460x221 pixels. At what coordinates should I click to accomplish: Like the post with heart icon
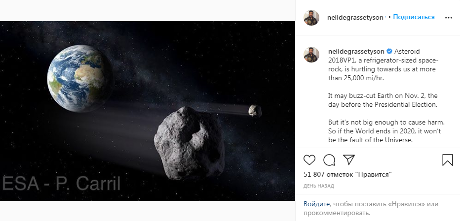point(309,160)
